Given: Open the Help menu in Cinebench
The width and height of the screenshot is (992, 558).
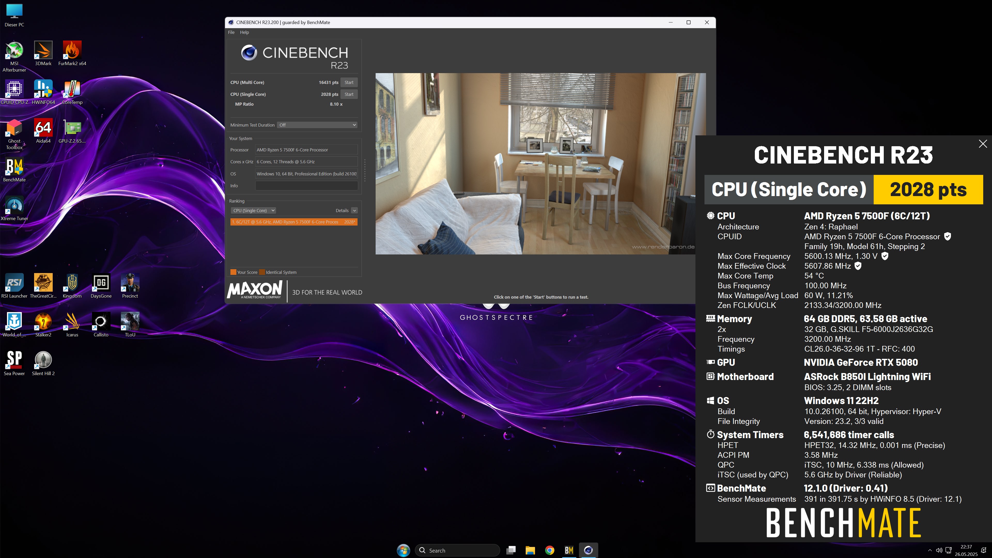Looking at the screenshot, I should (x=245, y=32).
